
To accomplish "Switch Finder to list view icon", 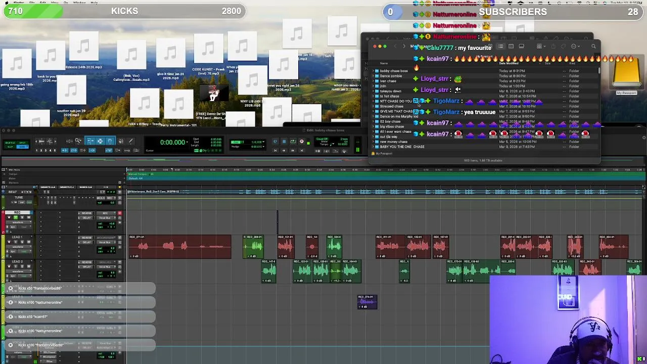I will pyautogui.click(x=501, y=46).
